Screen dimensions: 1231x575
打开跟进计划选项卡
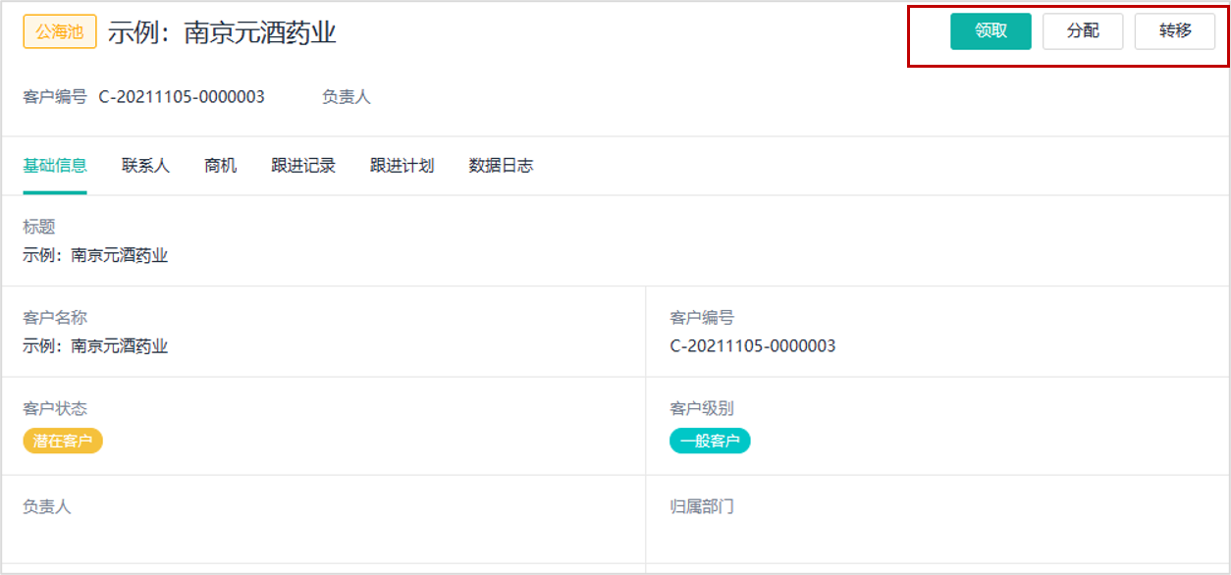(x=401, y=165)
